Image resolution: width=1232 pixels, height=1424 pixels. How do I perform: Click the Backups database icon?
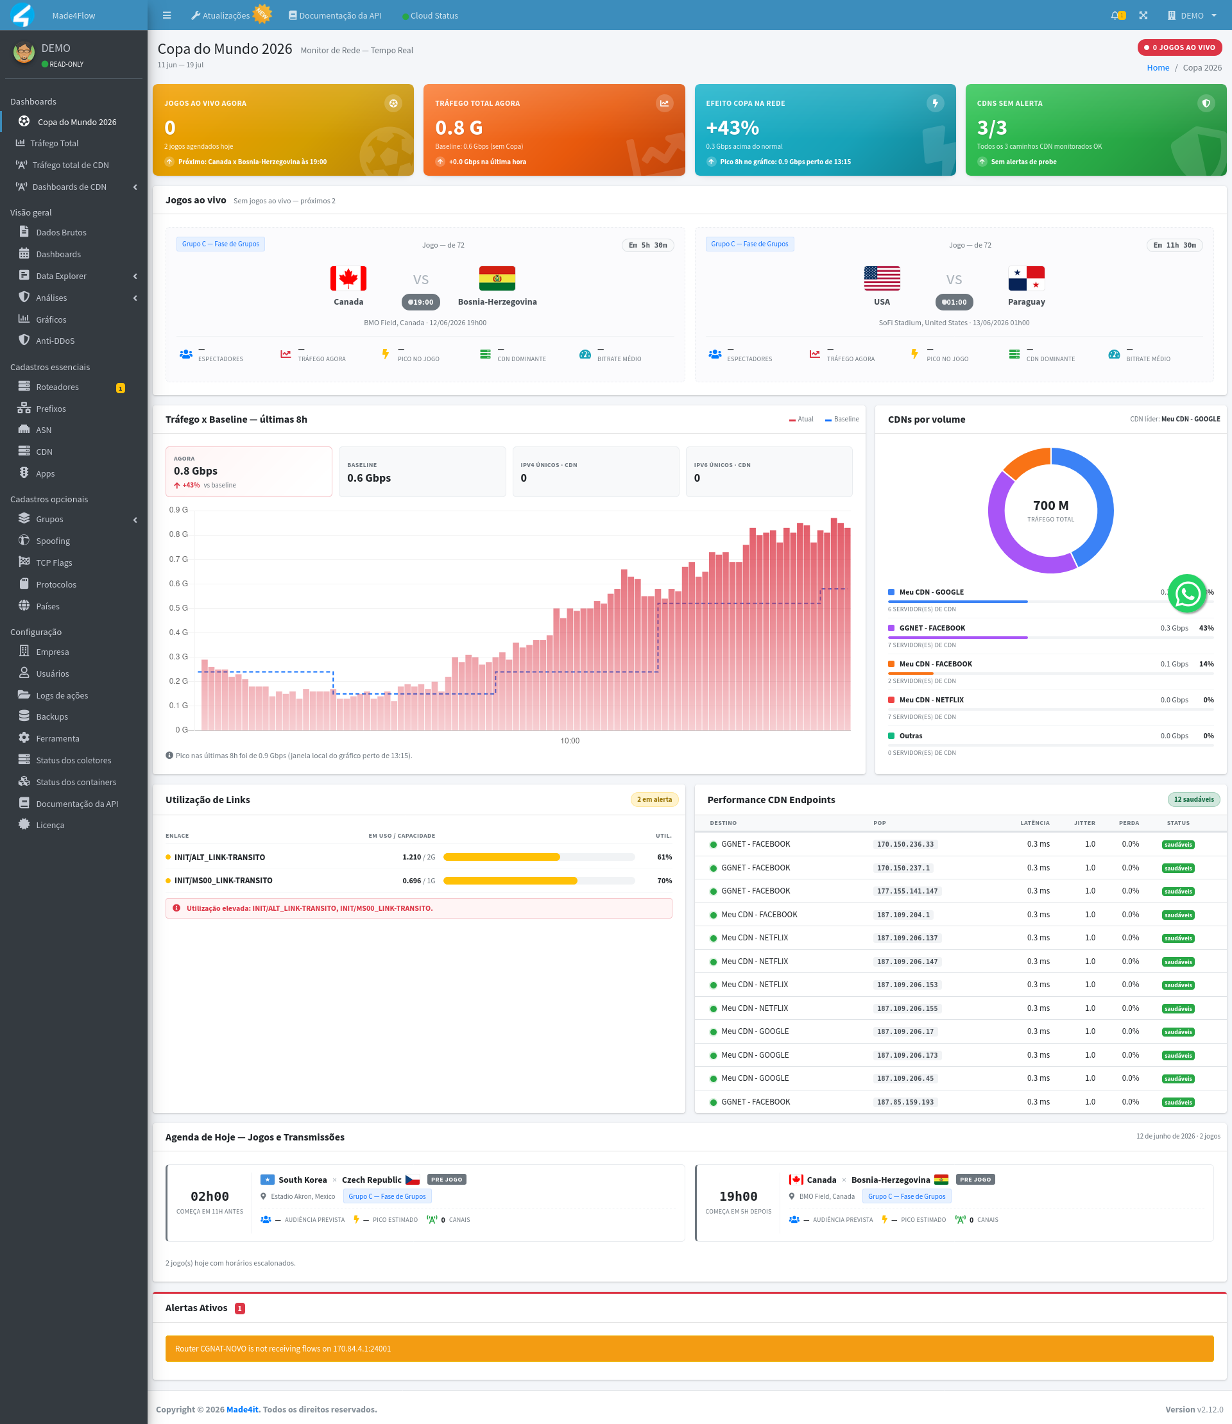pyautogui.click(x=24, y=716)
